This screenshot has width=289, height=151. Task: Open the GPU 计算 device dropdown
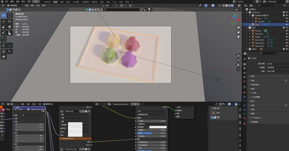coord(277,71)
